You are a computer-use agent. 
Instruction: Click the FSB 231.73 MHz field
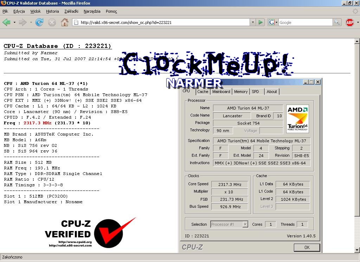tap(230, 199)
